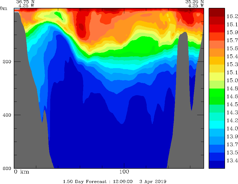Click the 200 depth axis label
Image resolution: width=238 pixels, height=184 pixels.
[x=7, y=62]
